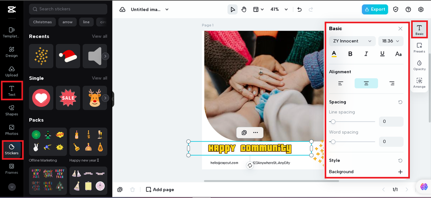The height and width of the screenshot is (198, 431).
Task: Add the red heart sticker
Action: coord(41,98)
